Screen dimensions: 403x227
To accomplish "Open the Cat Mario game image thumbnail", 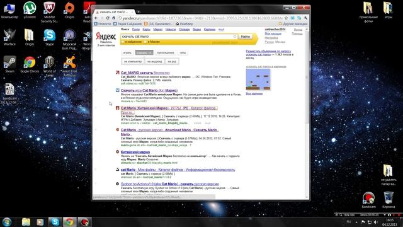I will point(258,79).
